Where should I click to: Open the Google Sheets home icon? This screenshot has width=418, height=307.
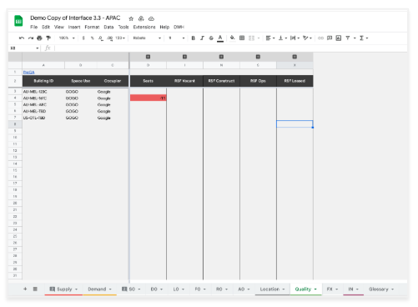(x=18, y=21)
